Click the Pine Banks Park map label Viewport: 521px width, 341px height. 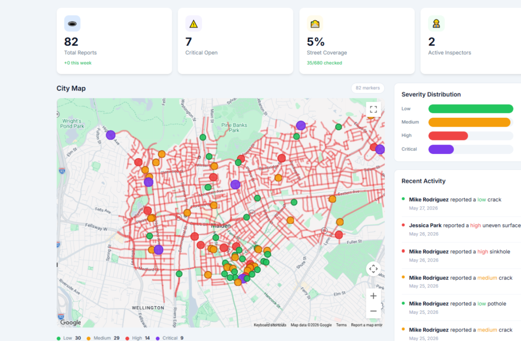pos(234,128)
